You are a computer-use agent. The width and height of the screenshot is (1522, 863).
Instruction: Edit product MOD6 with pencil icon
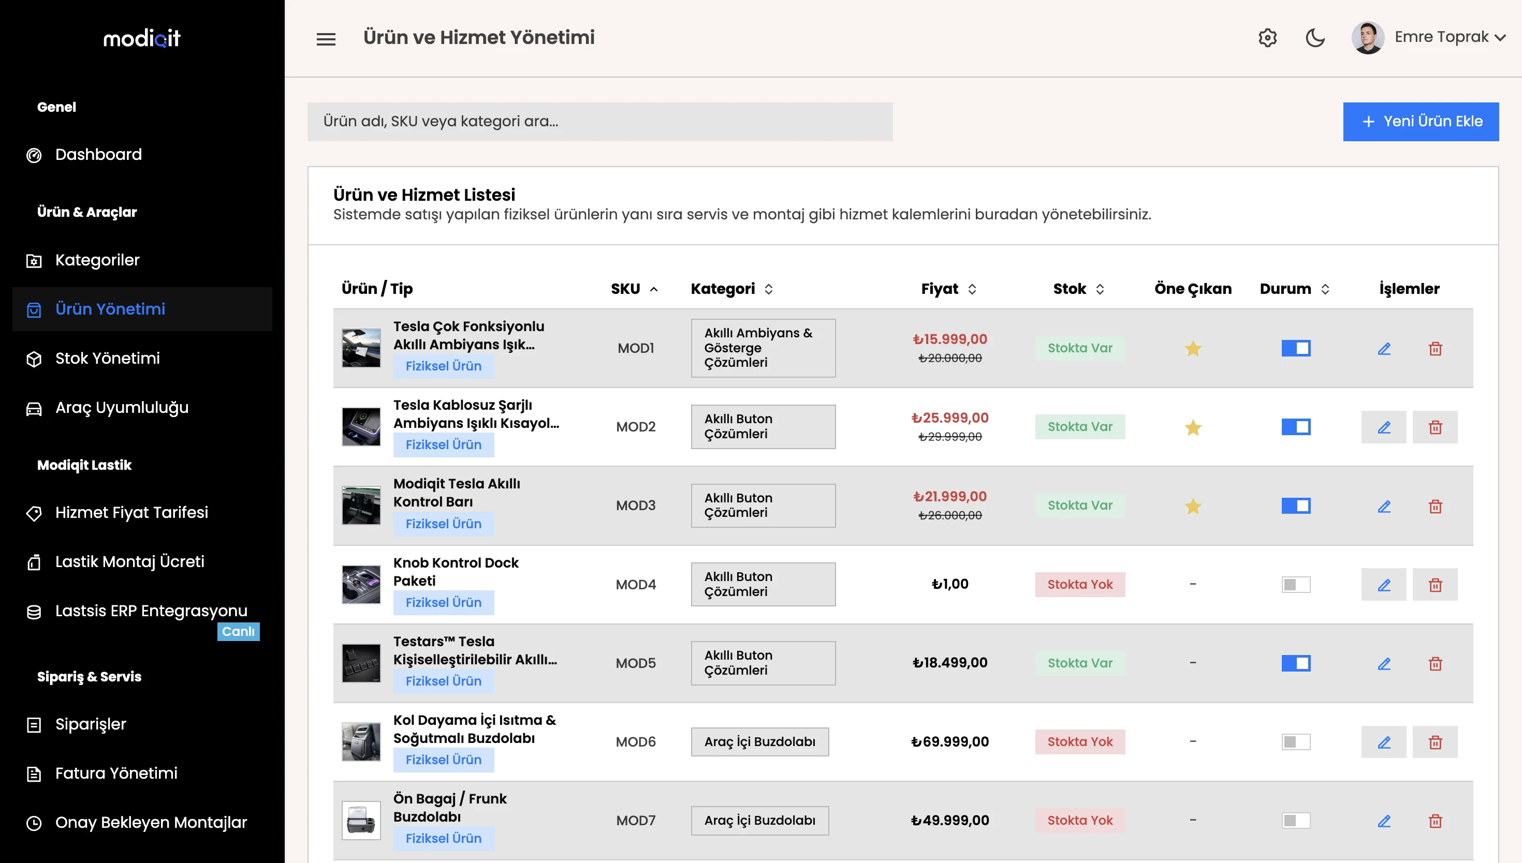tap(1384, 742)
